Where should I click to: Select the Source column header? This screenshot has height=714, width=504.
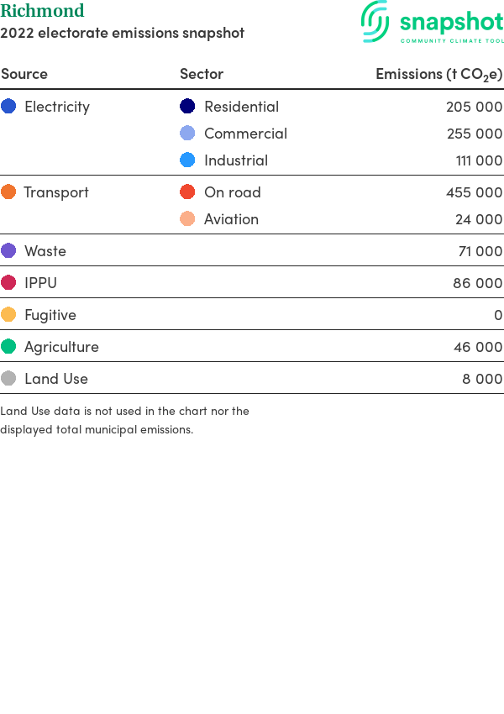tap(24, 74)
